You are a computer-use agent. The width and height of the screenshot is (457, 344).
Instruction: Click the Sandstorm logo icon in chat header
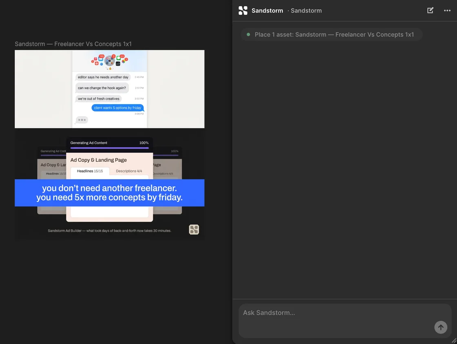[x=243, y=11]
